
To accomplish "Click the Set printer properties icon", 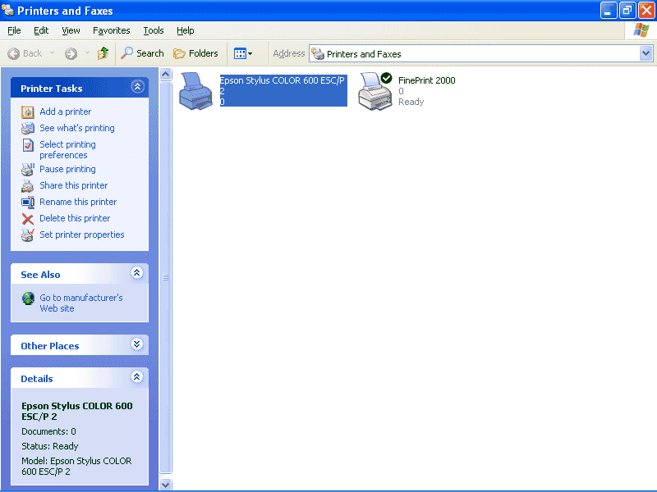I will coord(28,235).
